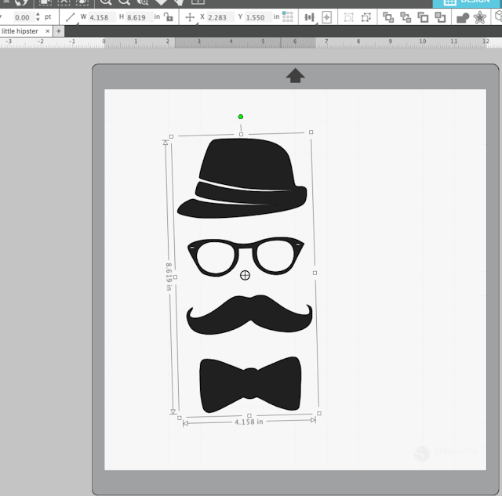Add a new document tab with plus
This screenshot has width=502, height=496.
coord(59,31)
